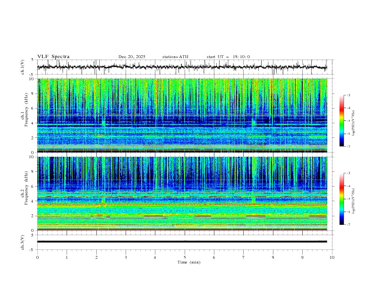The height and width of the screenshot is (289, 374).
Task: Click the "station=ATH" header label
Action: [x=175, y=57]
